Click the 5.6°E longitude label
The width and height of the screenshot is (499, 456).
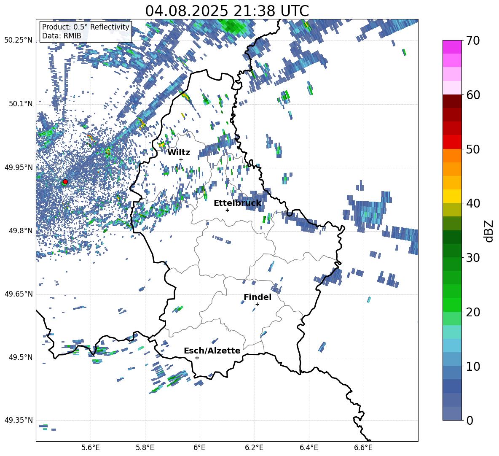pos(91,448)
